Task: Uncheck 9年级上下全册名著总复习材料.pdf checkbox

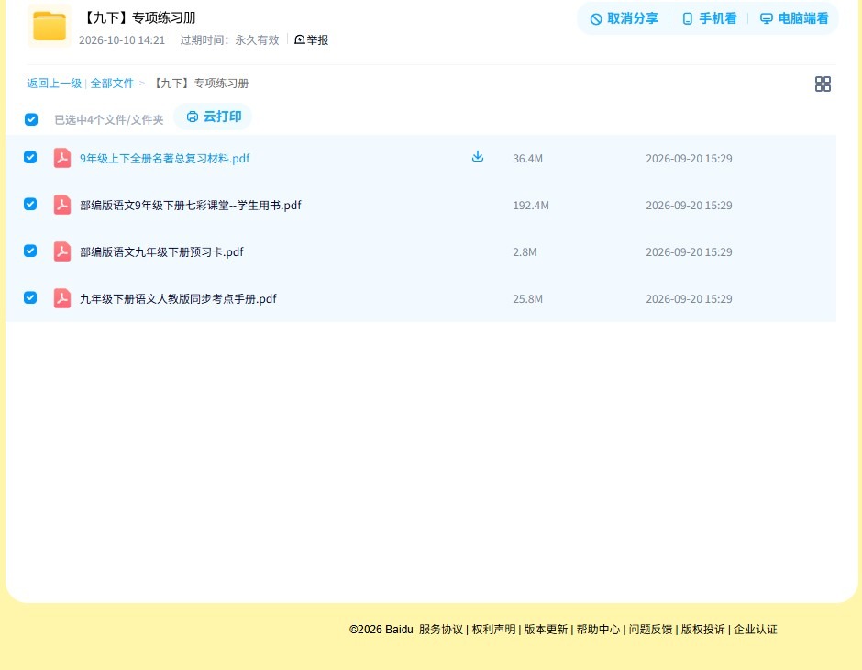Action: click(30, 157)
